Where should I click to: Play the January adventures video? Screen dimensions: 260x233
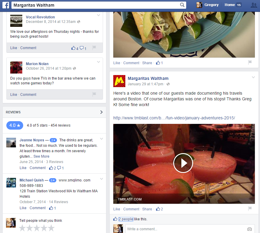pos(183,163)
